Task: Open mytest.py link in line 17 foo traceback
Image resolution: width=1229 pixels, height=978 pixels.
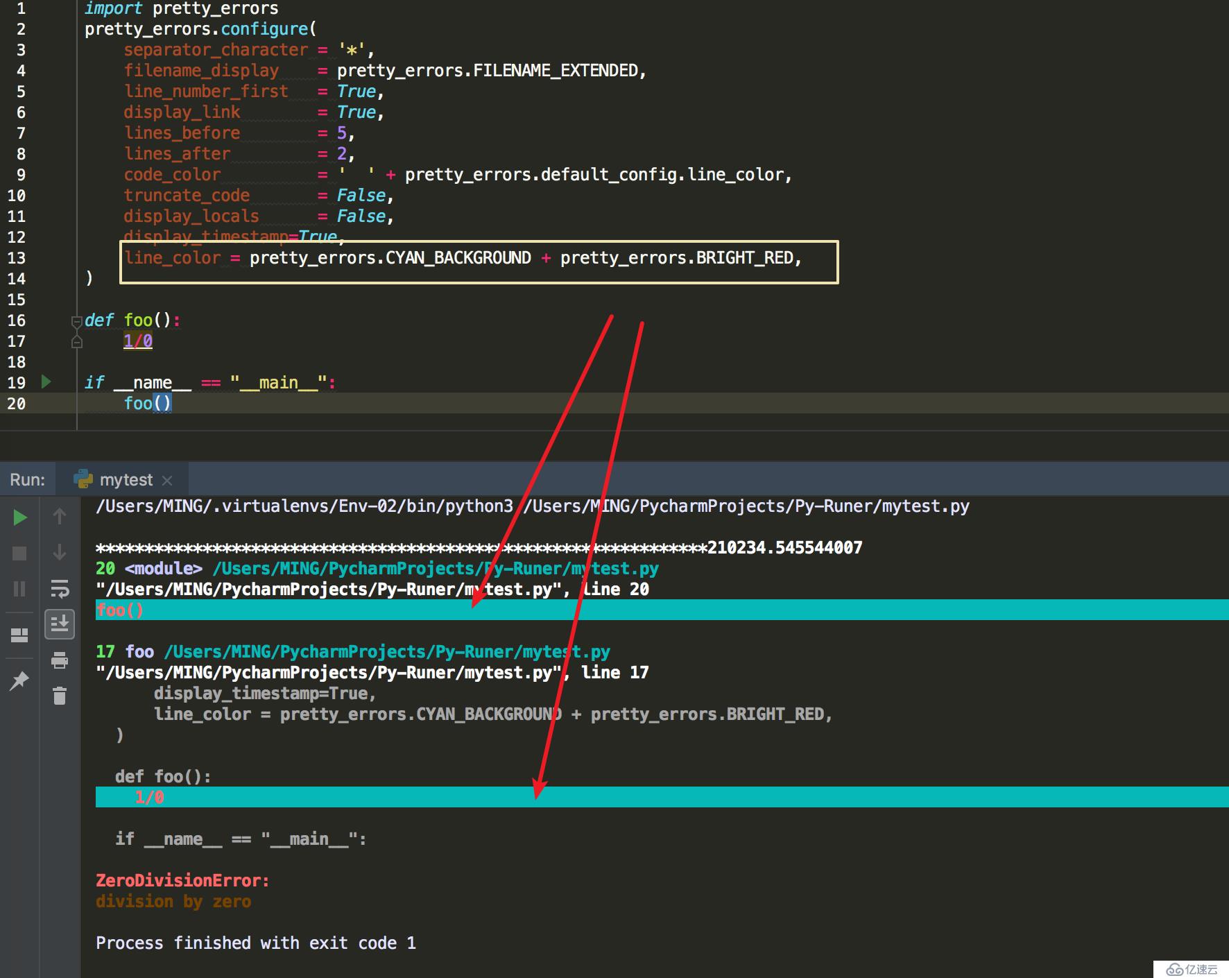Action: pos(387,652)
